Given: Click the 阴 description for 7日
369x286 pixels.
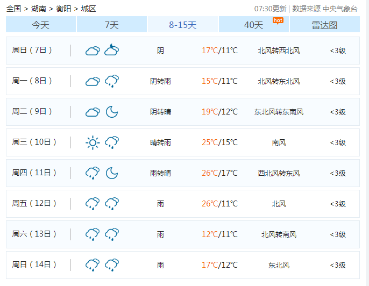Looking at the screenshot, I should pos(160,51).
